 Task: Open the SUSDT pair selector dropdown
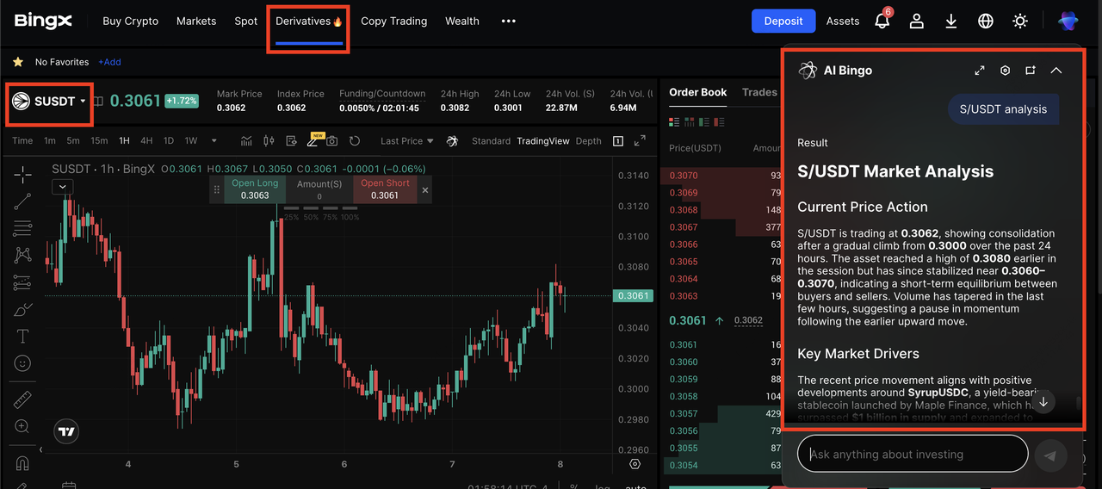tap(50, 101)
